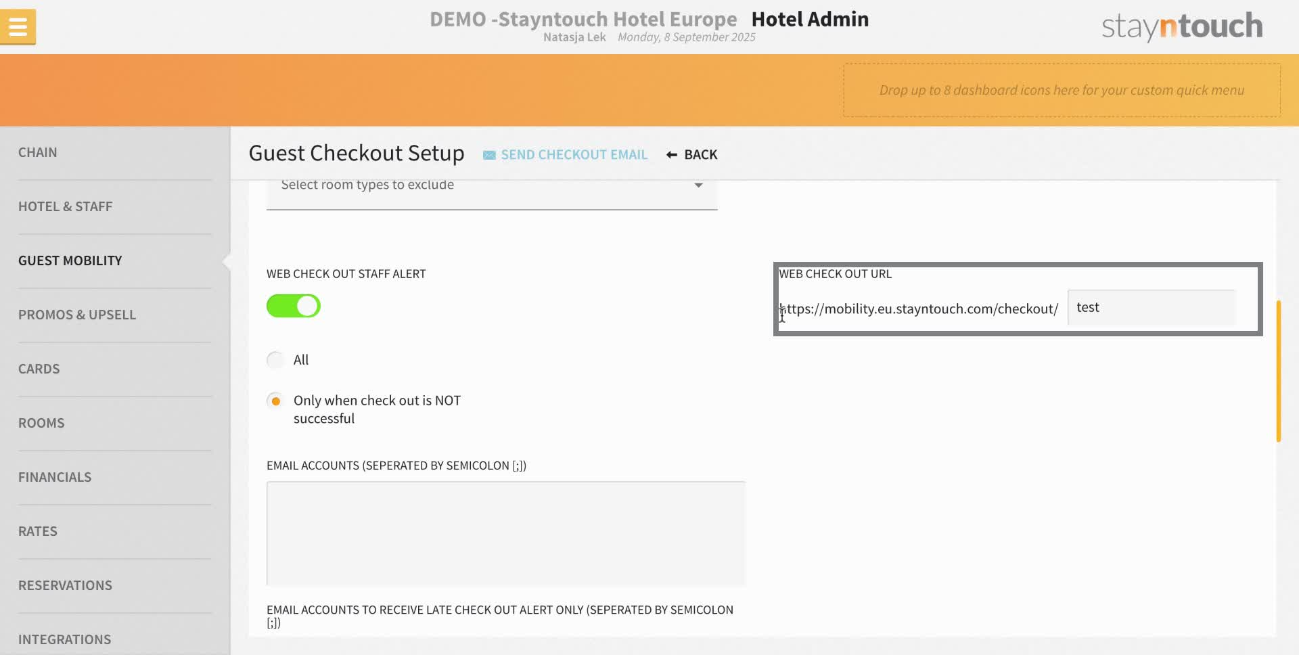The height and width of the screenshot is (655, 1299).
Task: Open the ROOMS section
Action: click(41, 422)
